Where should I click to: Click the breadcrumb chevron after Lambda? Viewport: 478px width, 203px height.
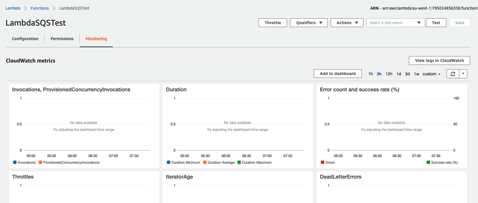(x=26, y=8)
